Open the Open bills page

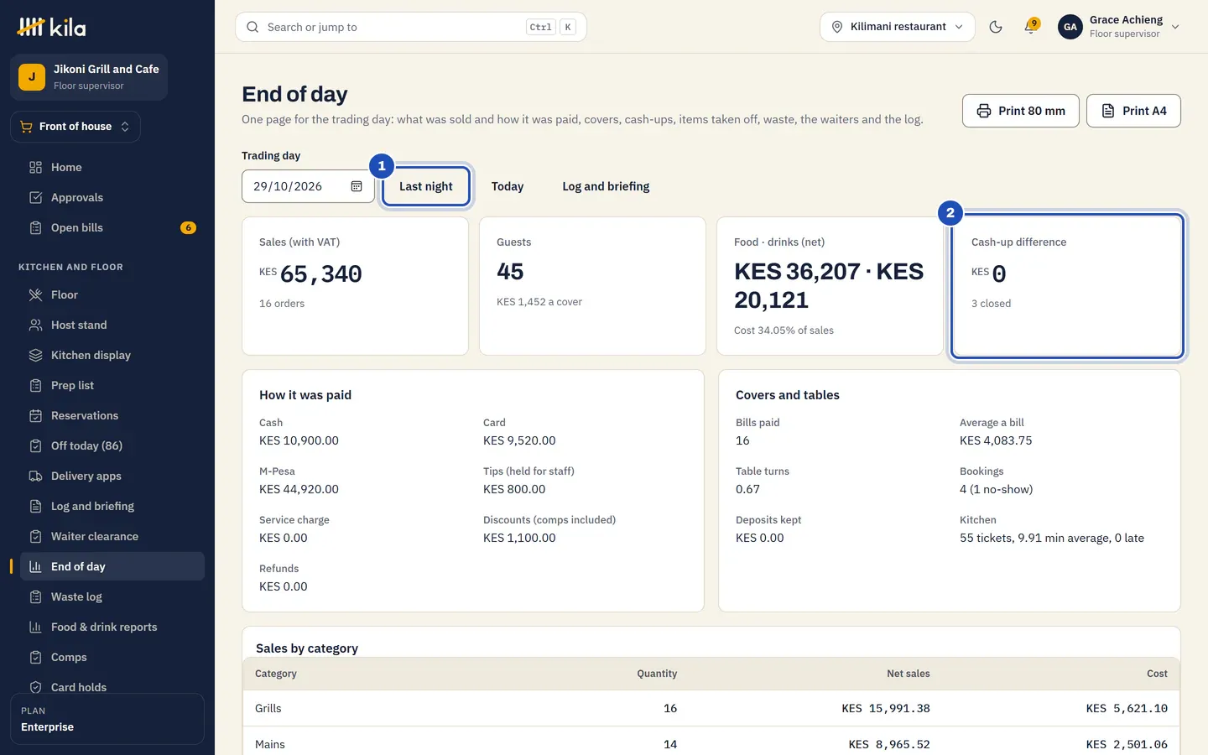[112, 227]
